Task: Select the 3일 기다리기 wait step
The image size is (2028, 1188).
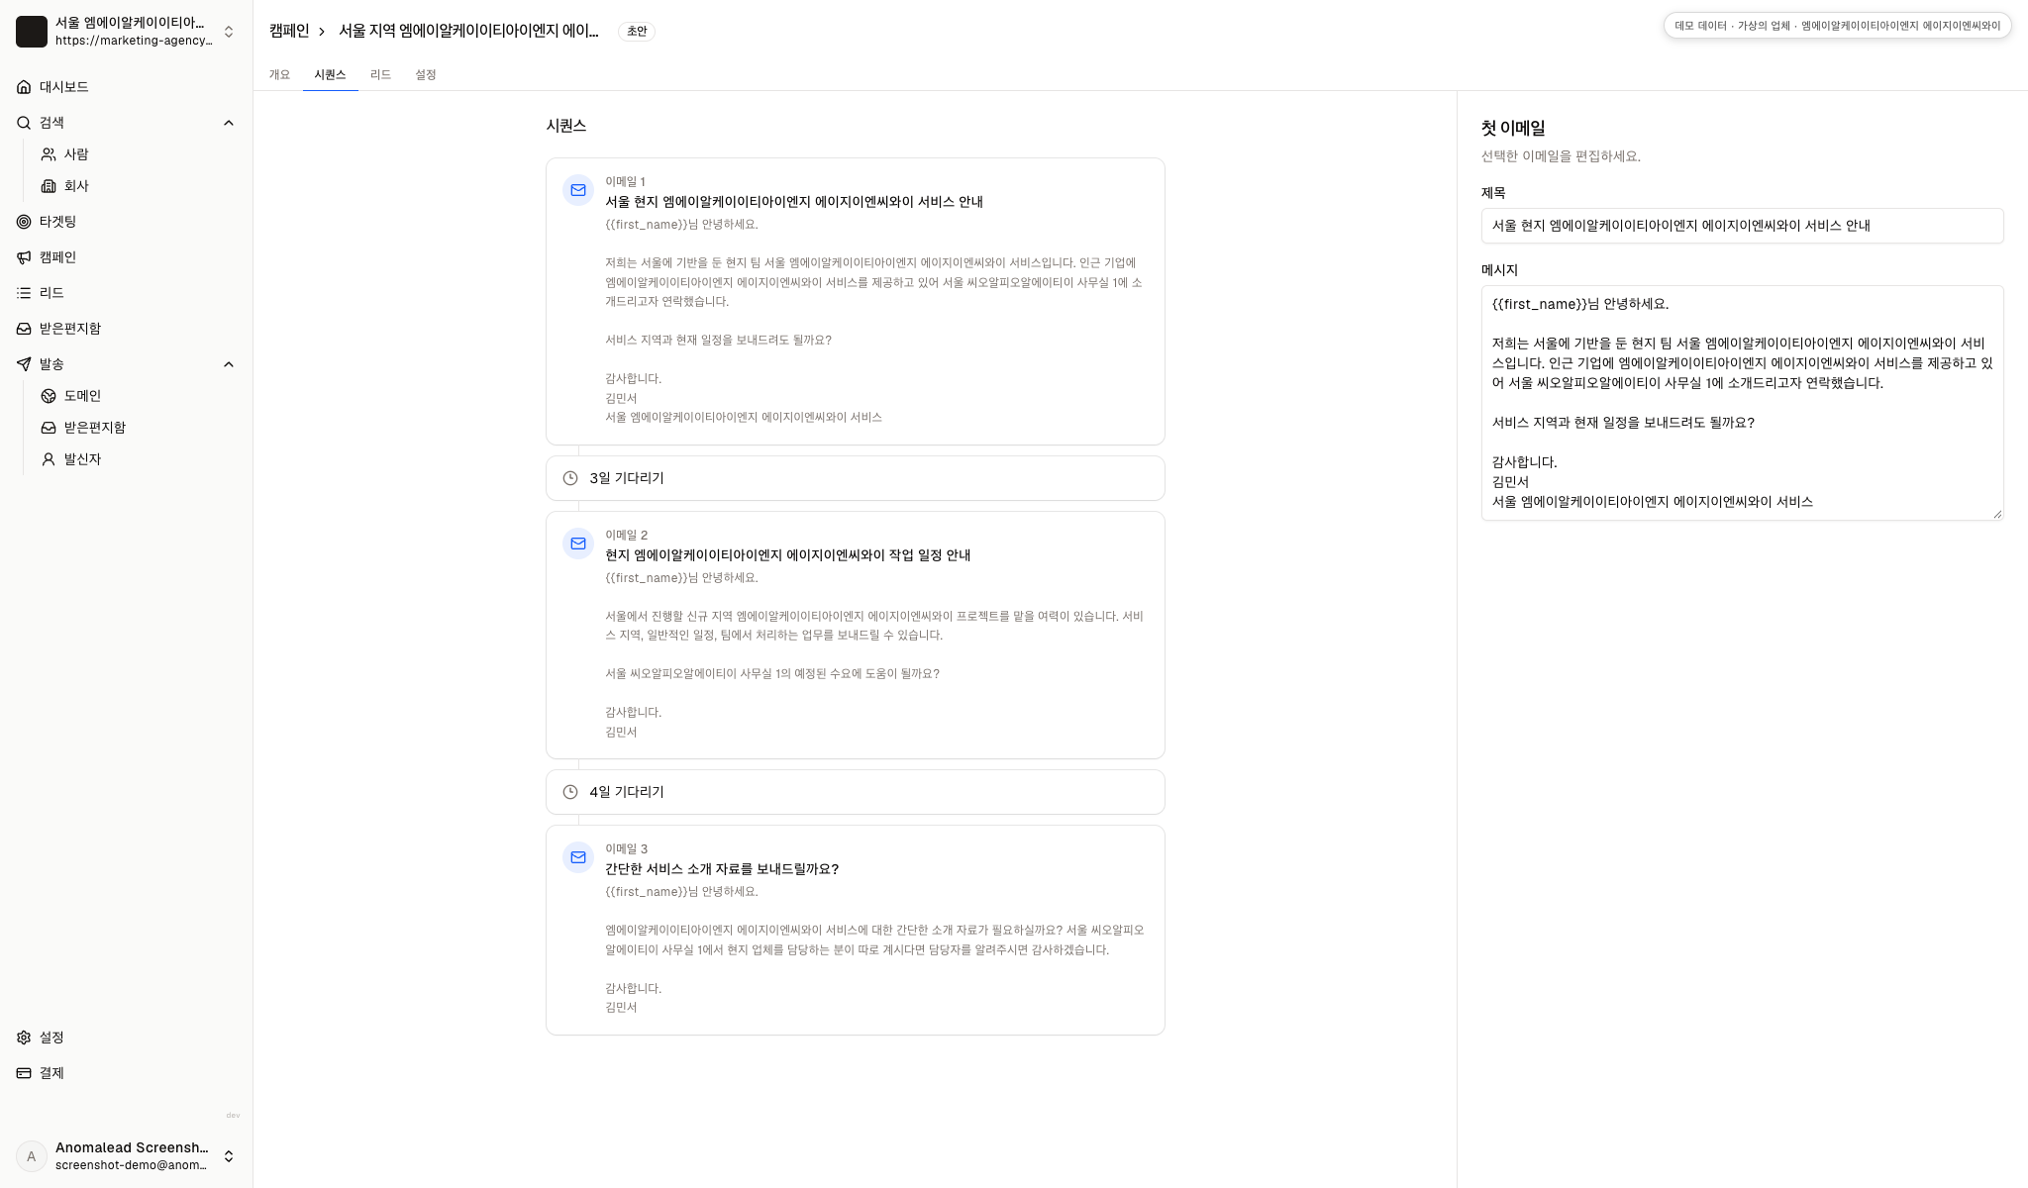Action: point(856,478)
